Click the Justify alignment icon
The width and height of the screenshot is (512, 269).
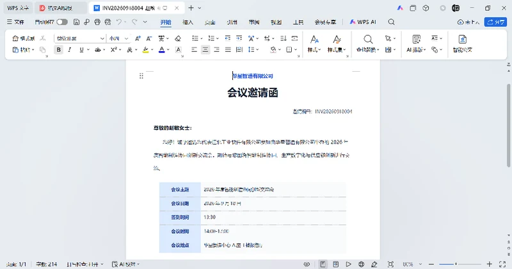[228, 50]
